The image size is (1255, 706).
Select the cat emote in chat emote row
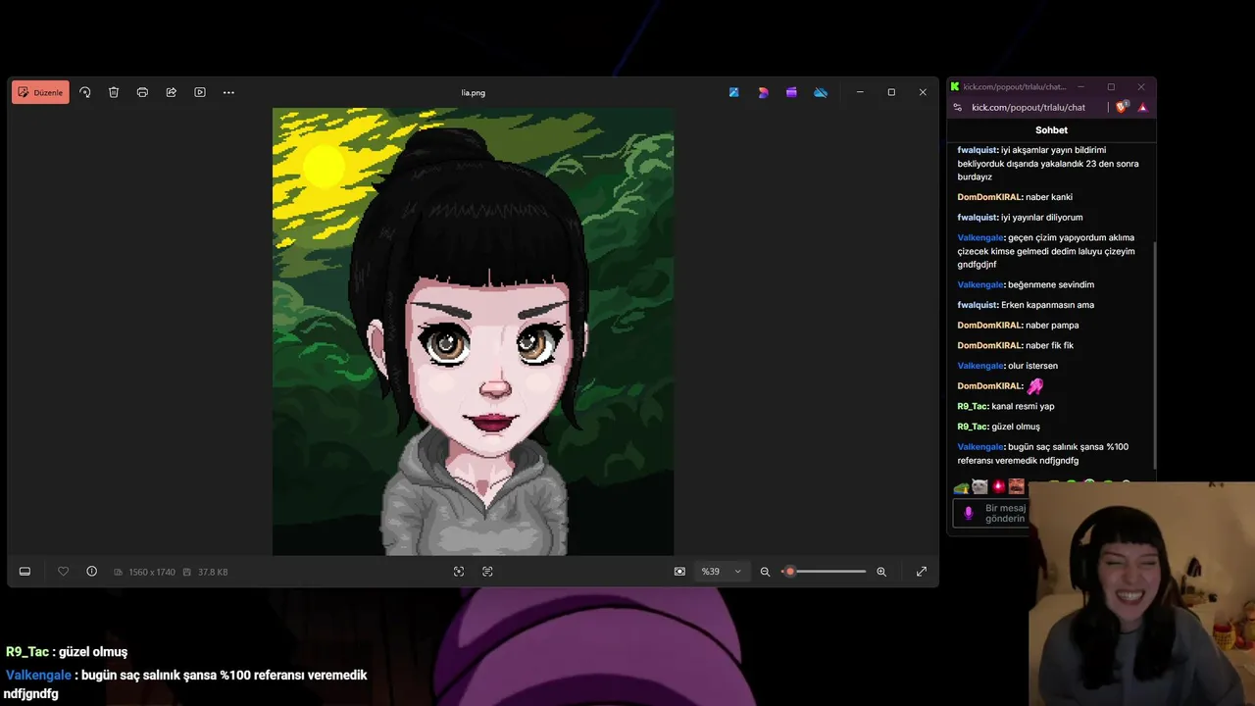tap(979, 486)
